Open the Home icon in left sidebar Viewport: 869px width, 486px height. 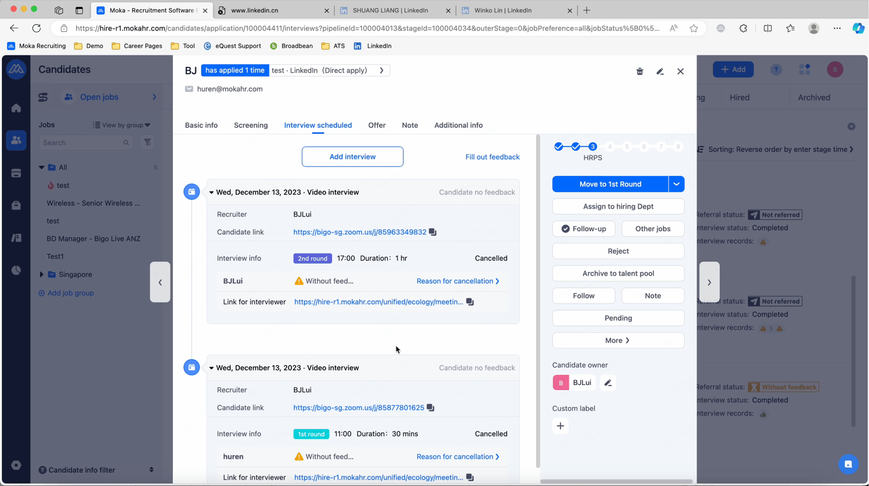pyautogui.click(x=16, y=109)
